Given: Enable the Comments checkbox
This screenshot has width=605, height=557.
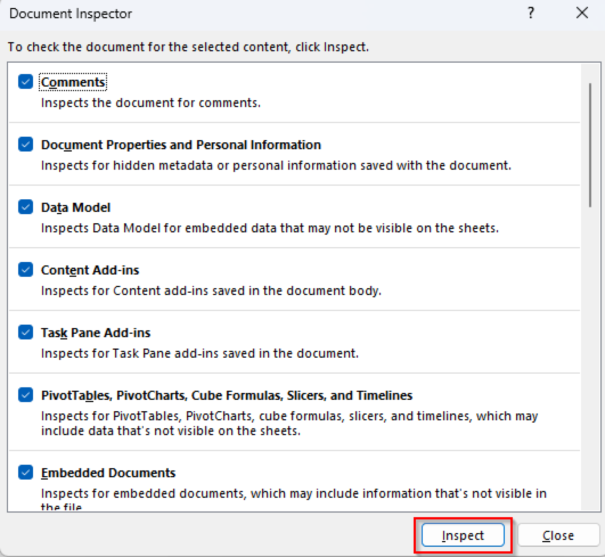Looking at the screenshot, I should [x=25, y=82].
